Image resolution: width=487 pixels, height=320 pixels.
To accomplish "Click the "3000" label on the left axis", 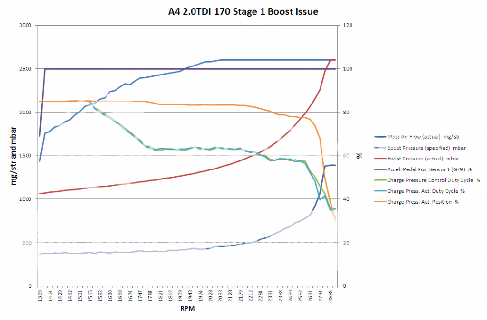I will (26, 26).
